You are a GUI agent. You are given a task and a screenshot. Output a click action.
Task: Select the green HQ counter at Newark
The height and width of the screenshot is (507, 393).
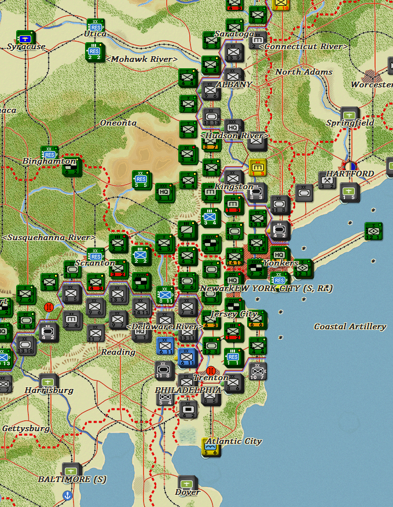pos(233,280)
